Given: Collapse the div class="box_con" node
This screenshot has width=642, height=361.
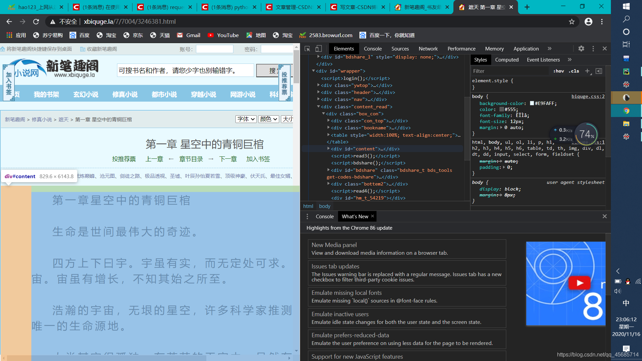Looking at the screenshot, I should (x=323, y=114).
